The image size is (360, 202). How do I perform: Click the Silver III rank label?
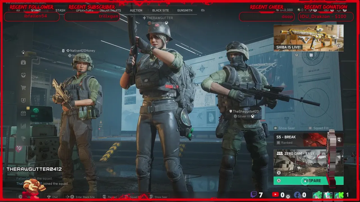(x=244, y=116)
